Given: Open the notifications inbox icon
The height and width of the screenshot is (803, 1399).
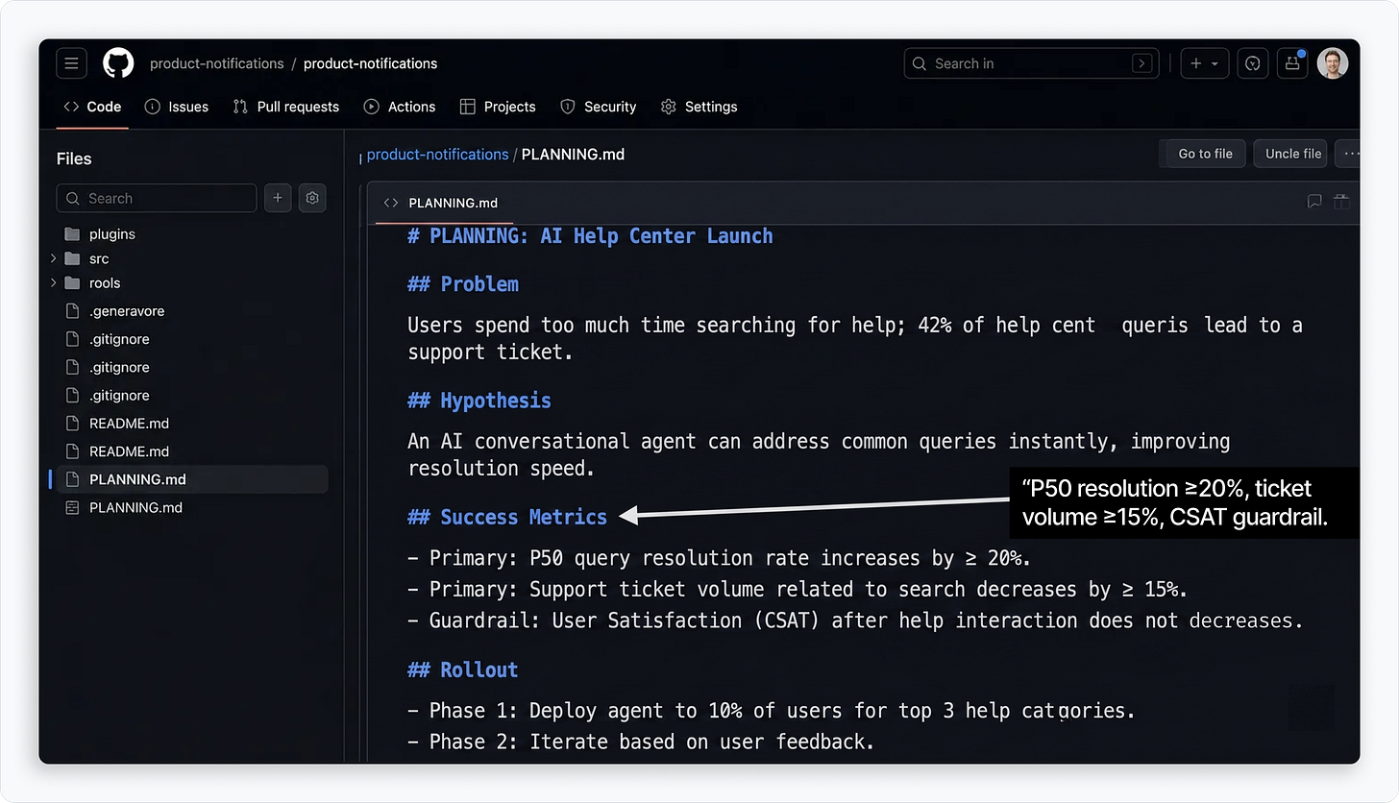Looking at the screenshot, I should coord(1292,63).
